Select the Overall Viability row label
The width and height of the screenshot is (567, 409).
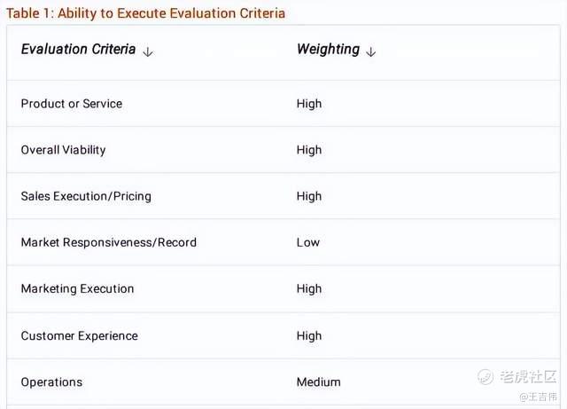tap(63, 150)
